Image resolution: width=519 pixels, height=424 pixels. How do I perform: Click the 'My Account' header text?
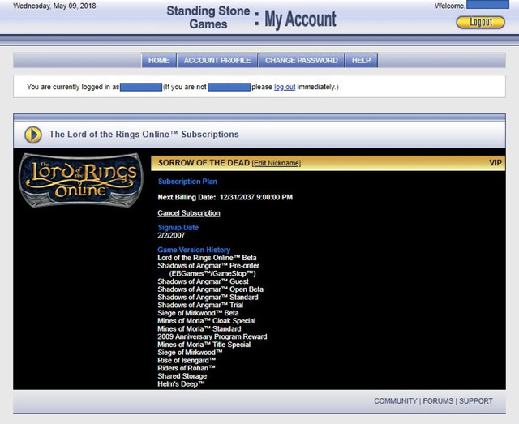tap(301, 19)
